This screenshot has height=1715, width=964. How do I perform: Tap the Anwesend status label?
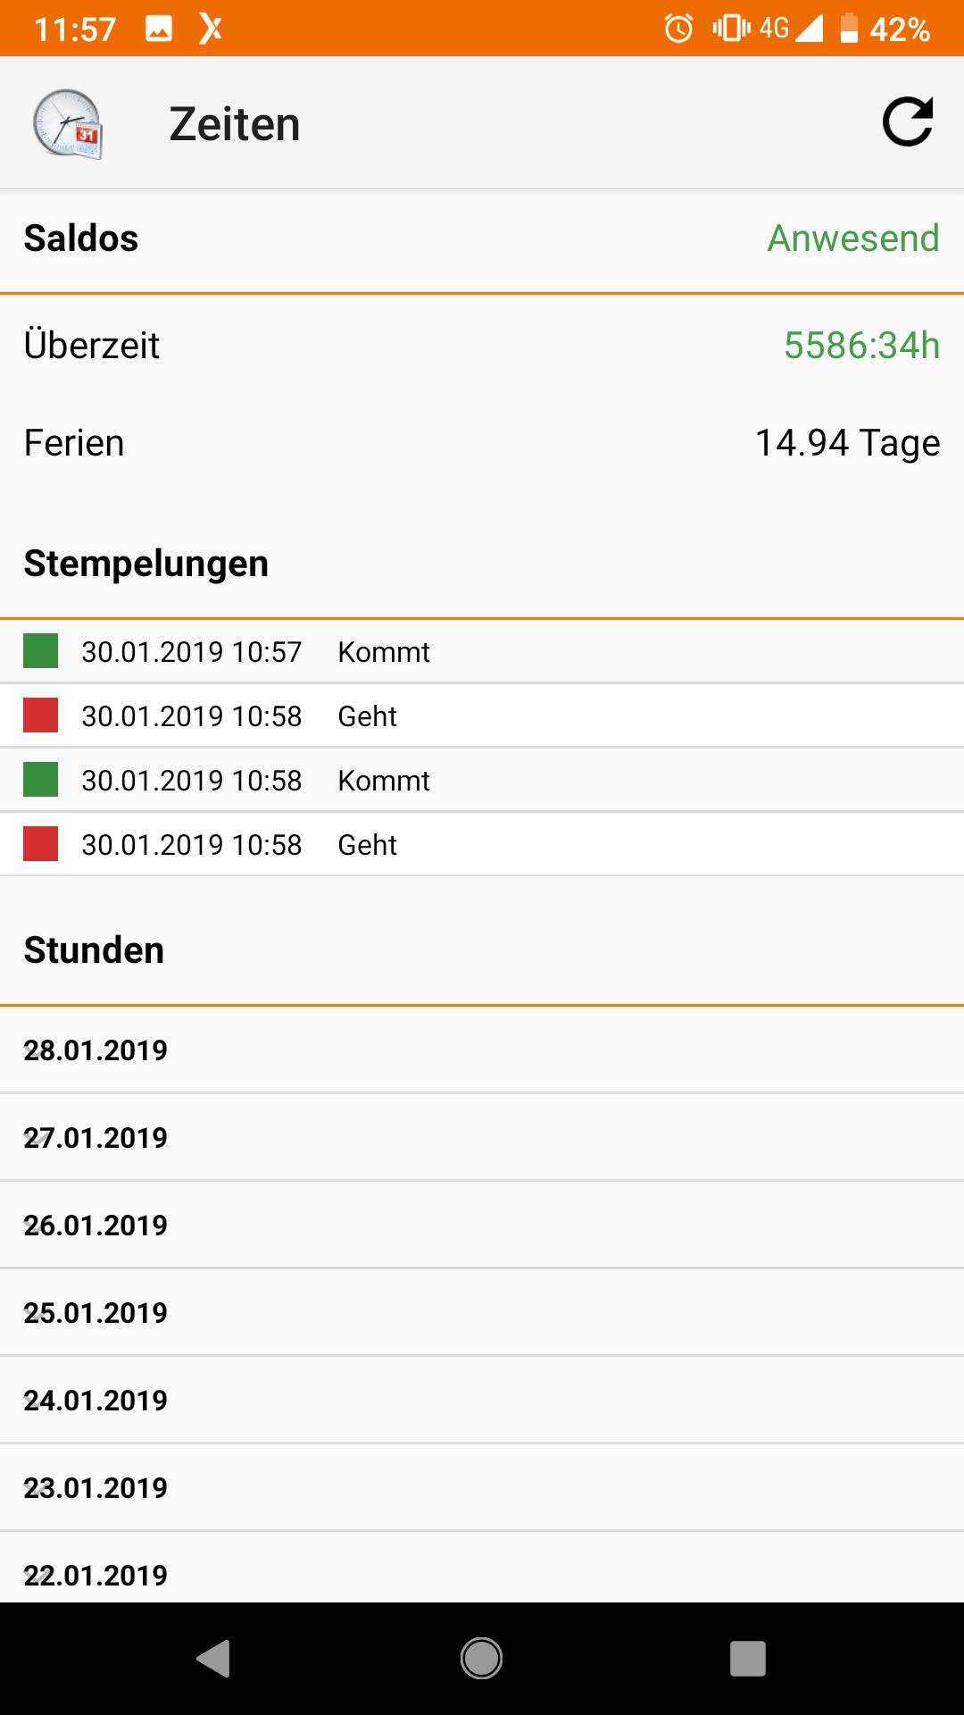[853, 238]
